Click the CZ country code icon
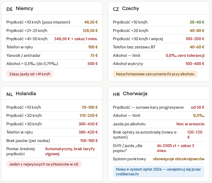Image resolution: width=212 pixels, height=183 pixels. [116, 9]
